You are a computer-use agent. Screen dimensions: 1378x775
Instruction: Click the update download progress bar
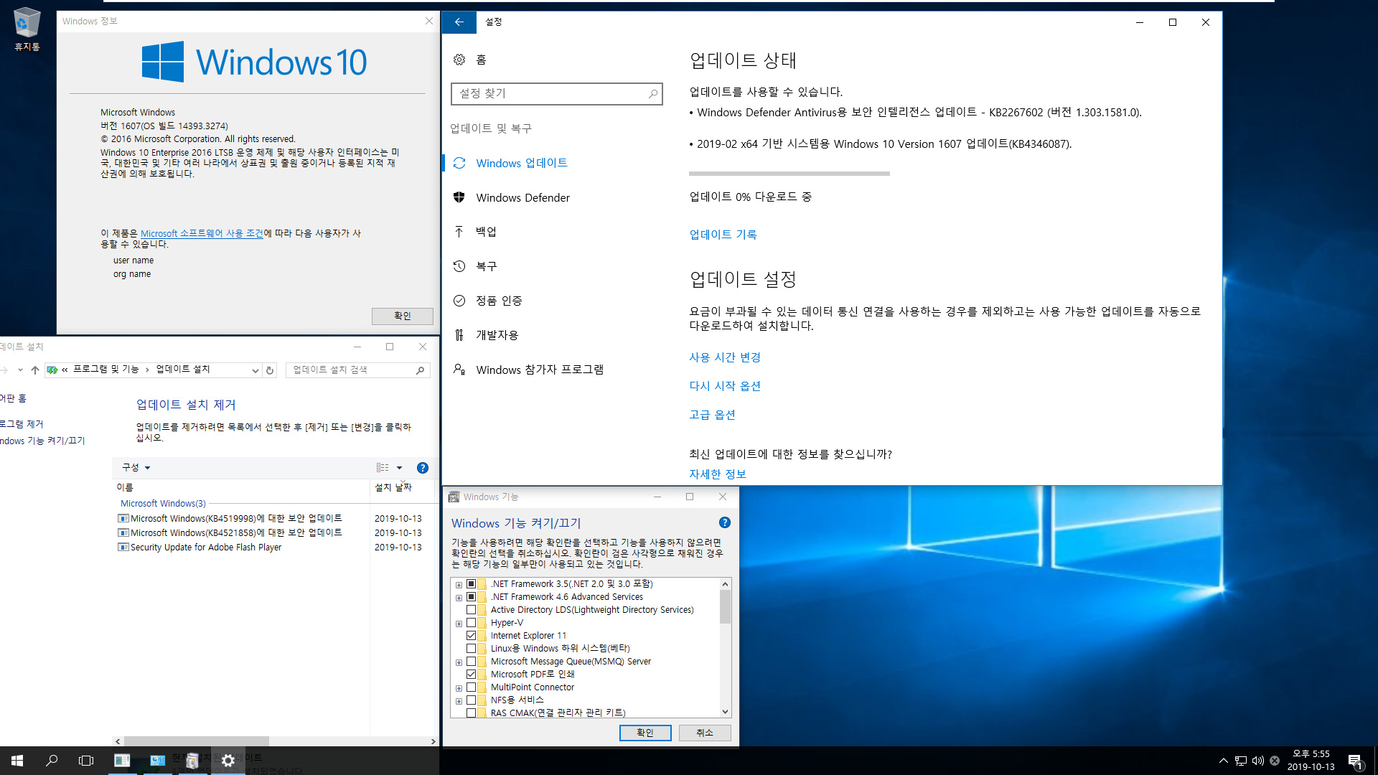(x=789, y=173)
